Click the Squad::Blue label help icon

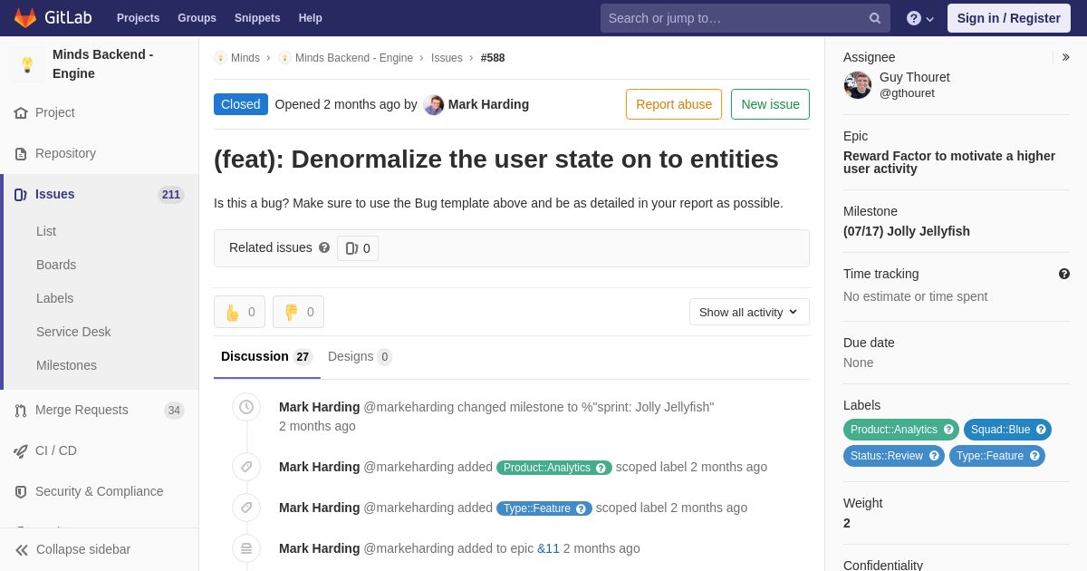pos(1041,430)
